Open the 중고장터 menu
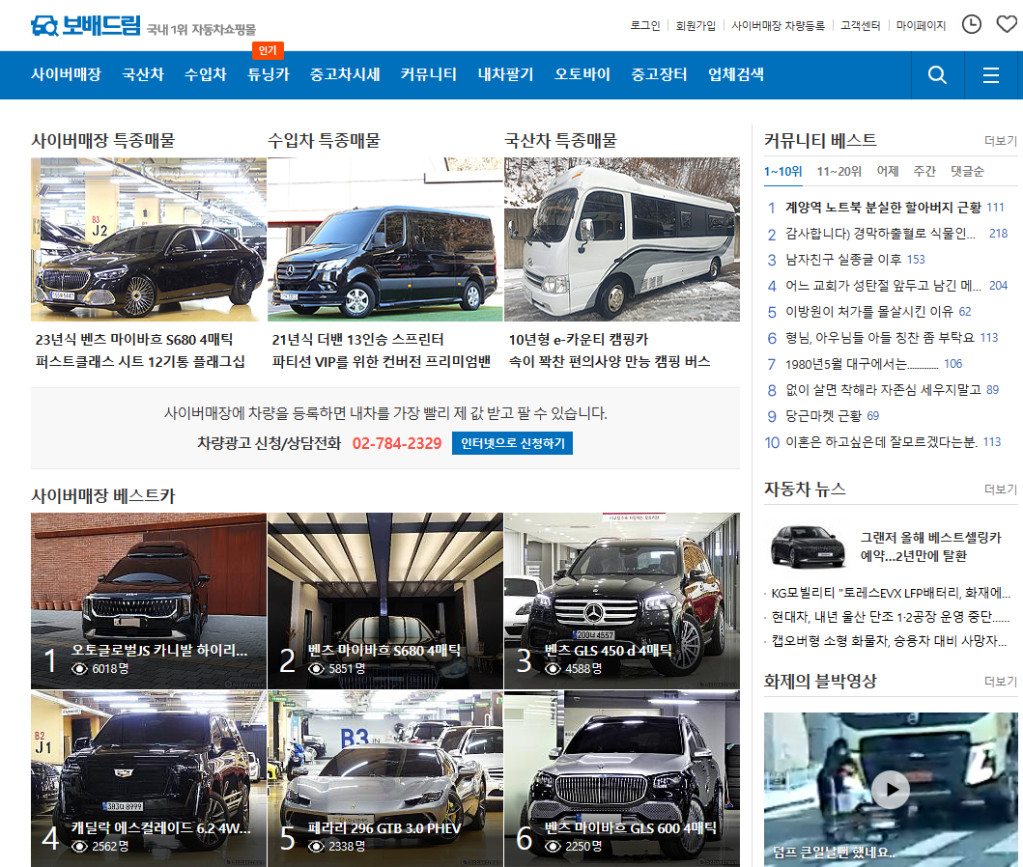This screenshot has height=867, width=1023. 659,74
